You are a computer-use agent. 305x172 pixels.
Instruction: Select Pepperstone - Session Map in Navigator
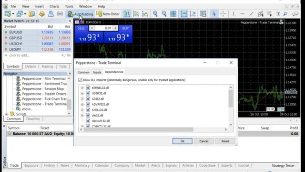[x=43, y=89]
